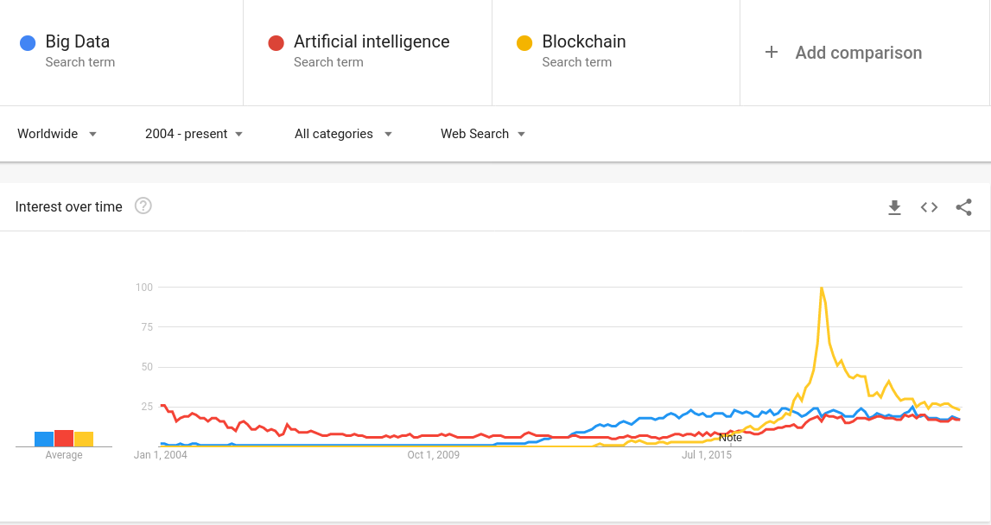
Task: Share the Interest over time chart
Action: click(x=963, y=207)
